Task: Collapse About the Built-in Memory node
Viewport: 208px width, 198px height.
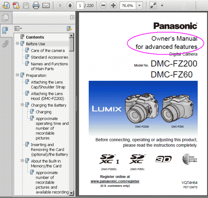Action: [22, 161]
